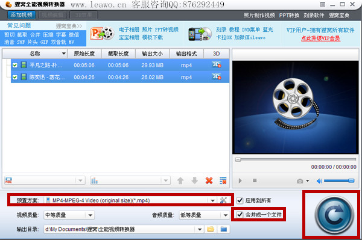Click 点此升级VIP会员 link

tap(321, 38)
